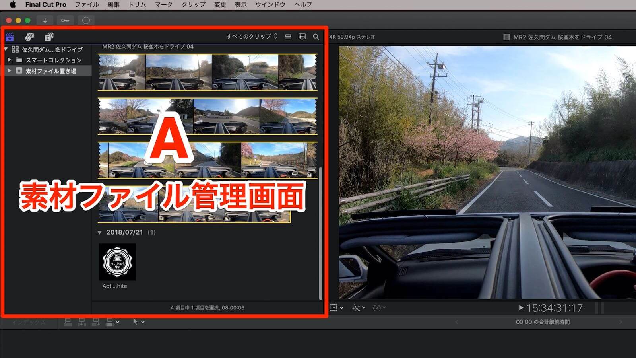Show the Libraries sidebar clapperboard icon
The width and height of the screenshot is (636, 358).
pos(10,37)
